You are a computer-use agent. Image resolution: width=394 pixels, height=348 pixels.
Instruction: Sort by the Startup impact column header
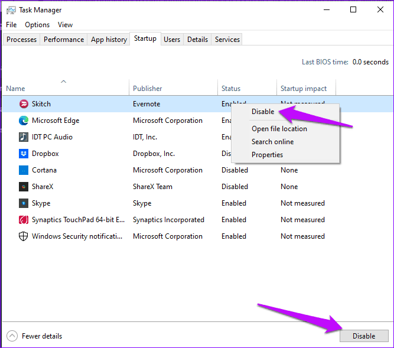pos(304,89)
